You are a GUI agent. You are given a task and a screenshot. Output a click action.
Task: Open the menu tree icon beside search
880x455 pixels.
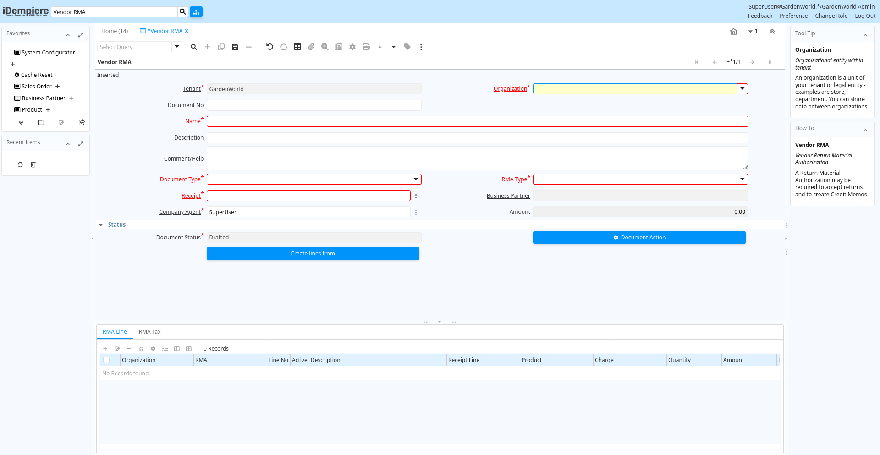pyautogui.click(x=196, y=12)
